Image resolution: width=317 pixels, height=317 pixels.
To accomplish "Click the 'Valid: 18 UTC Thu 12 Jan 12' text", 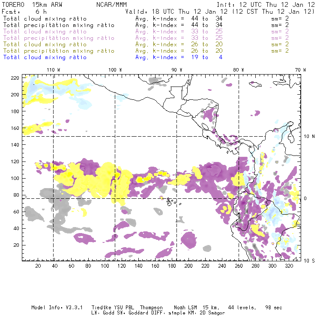I will (176, 12).
